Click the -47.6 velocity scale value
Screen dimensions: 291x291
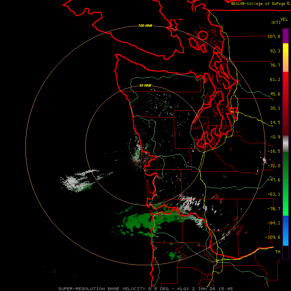tap(274, 180)
